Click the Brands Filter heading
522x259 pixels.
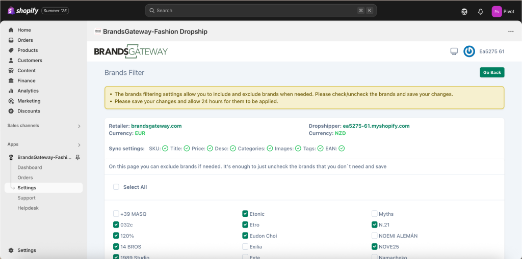click(124, 72)
